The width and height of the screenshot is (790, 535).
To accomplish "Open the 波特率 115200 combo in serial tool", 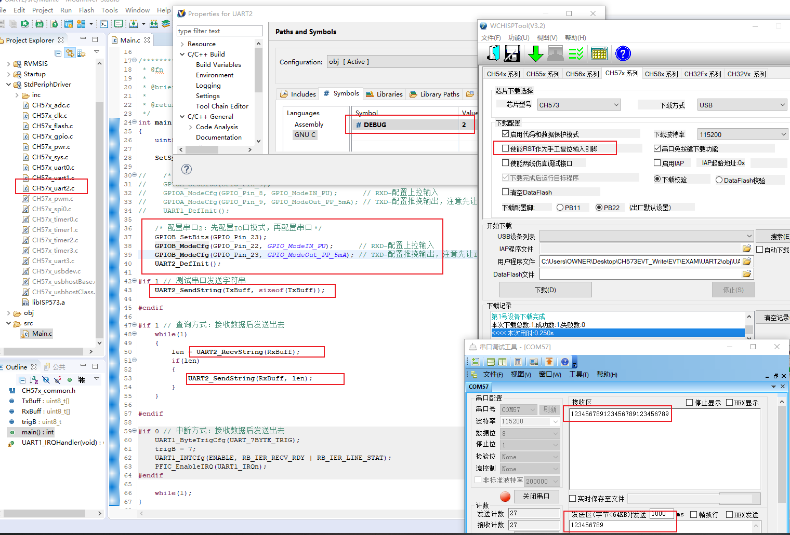I will (x=530, y=421).
